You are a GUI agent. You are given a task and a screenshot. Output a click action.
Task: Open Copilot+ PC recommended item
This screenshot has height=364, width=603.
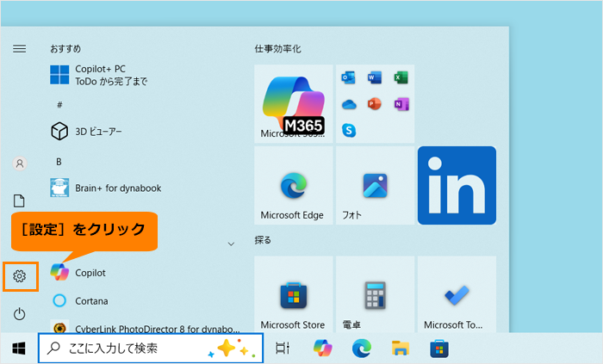(x=99, y=75)
